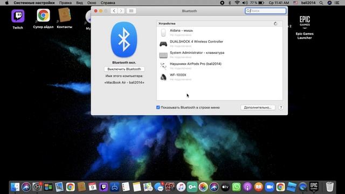The width and height of the screenshot is (345, 194).
Task: Select DUALSHOCK 4 Wireless Controller row
Action: [x=219, y=44]
